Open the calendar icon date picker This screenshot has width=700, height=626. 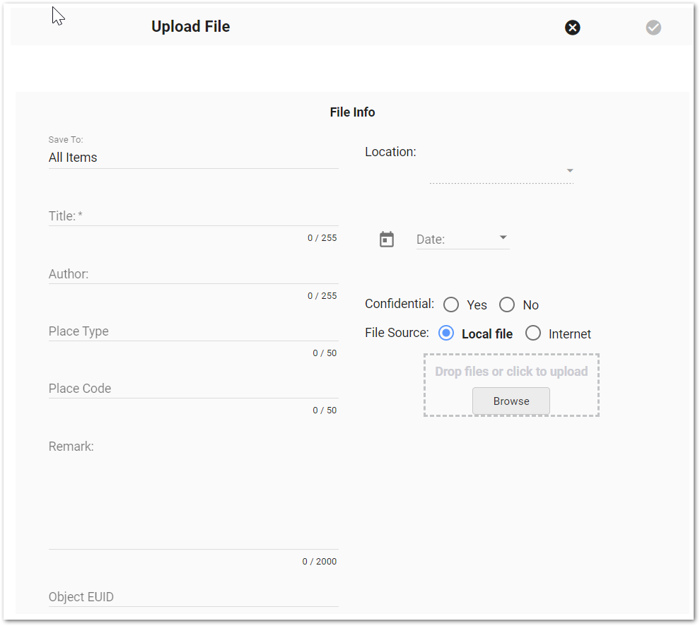(387, 240)
